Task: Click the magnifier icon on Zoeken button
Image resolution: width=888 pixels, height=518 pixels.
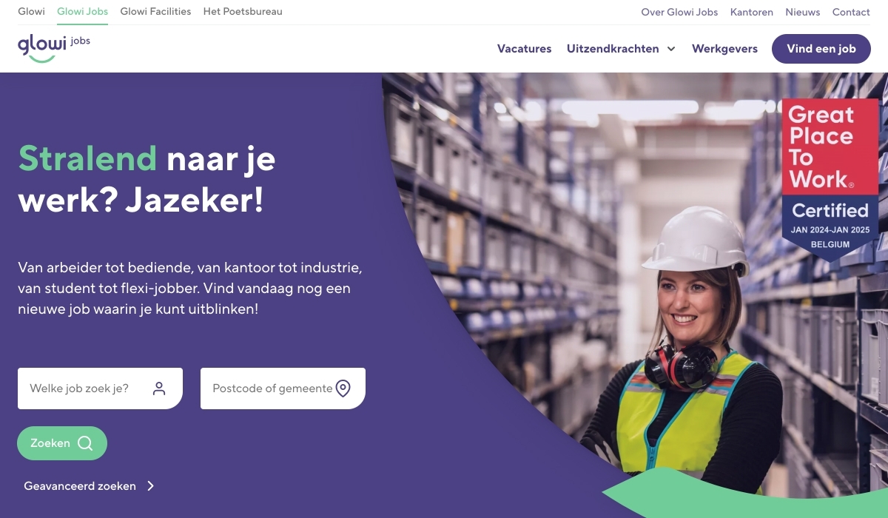Action: tap(85, 443)
